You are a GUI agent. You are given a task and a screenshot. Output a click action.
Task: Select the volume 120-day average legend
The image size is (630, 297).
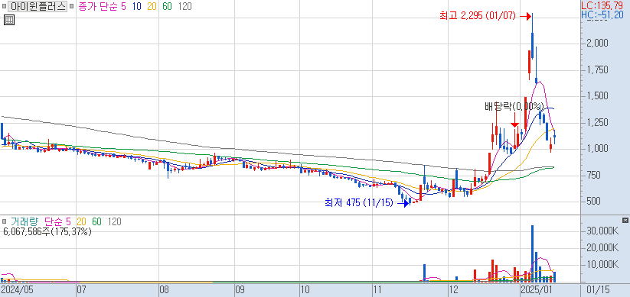[114, 221]
